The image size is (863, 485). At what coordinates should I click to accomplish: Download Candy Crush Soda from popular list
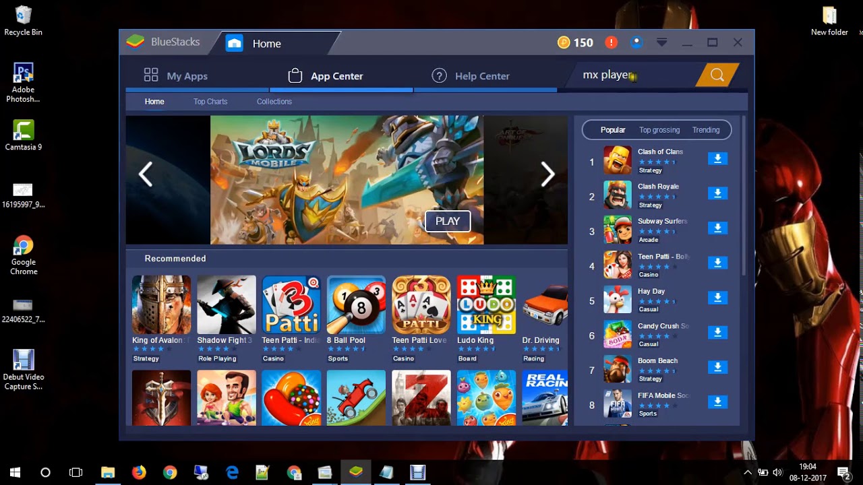point(717,332)
